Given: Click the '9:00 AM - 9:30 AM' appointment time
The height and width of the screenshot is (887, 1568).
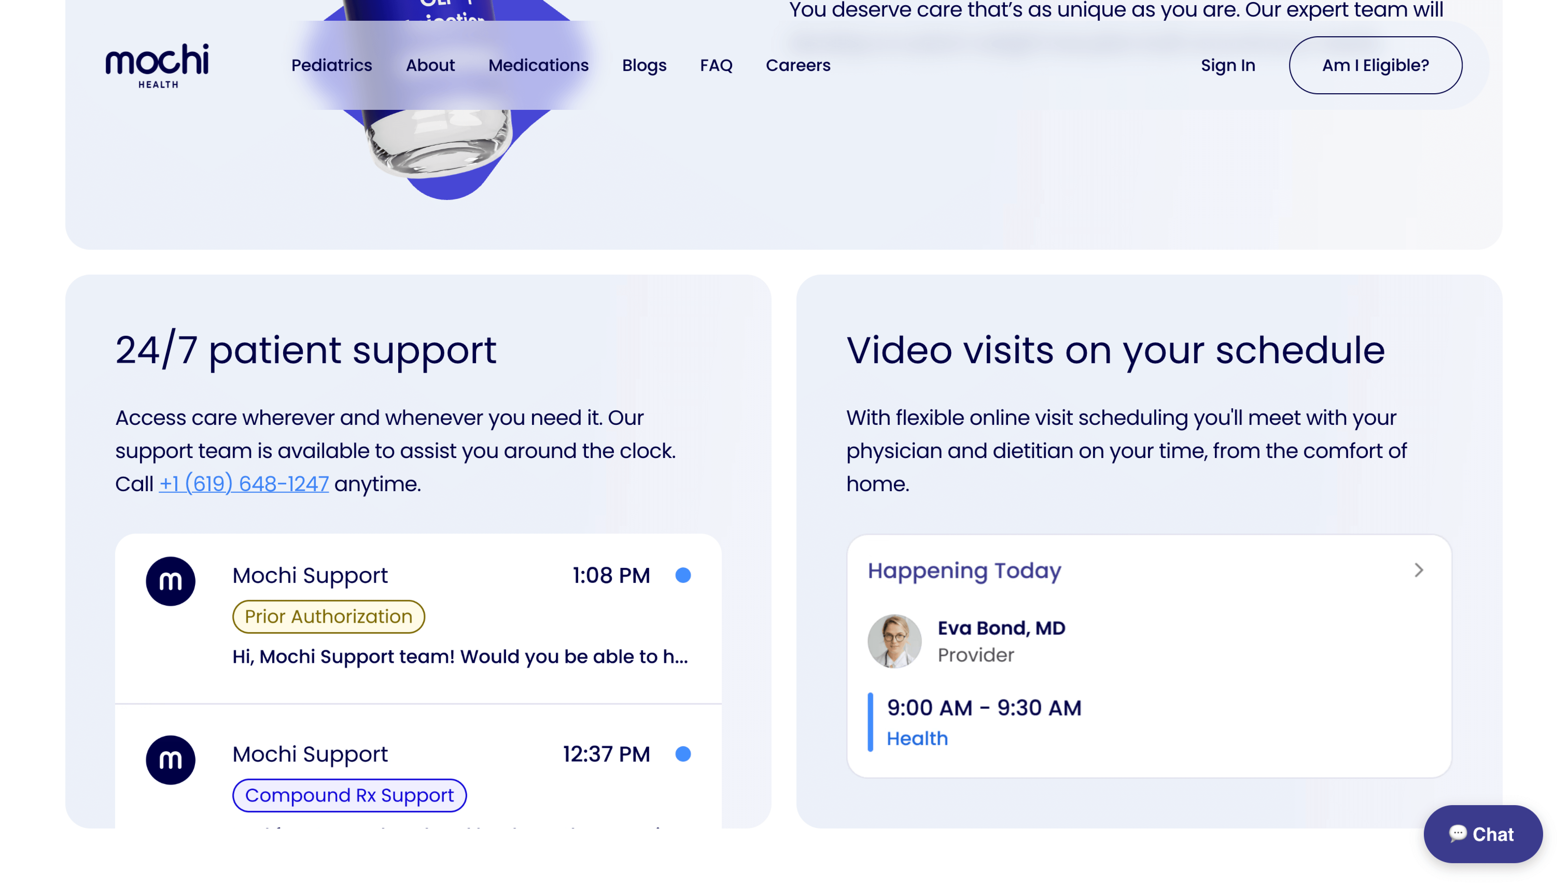Looking at the screenshot, I should point(984,708).
